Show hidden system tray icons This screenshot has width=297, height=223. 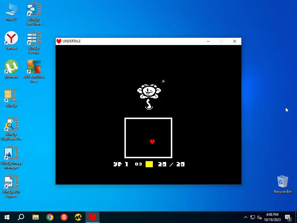(x=245, y=217)
